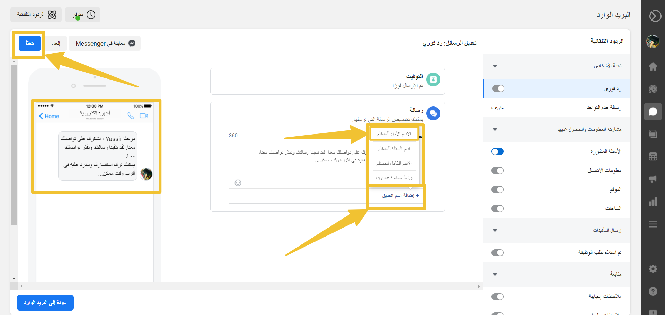Collapse the تحية الأشخاص section

pyautogui.click(x=495, y=66)
